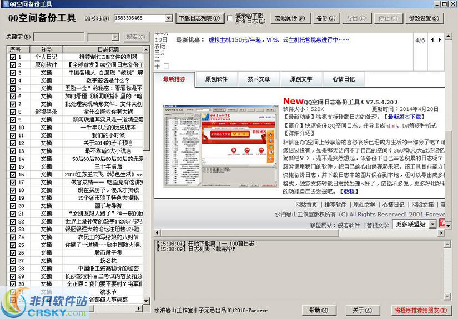The image size is (458, 319).
Task: Click the 离线阅读 button
Action: [290, 18]
